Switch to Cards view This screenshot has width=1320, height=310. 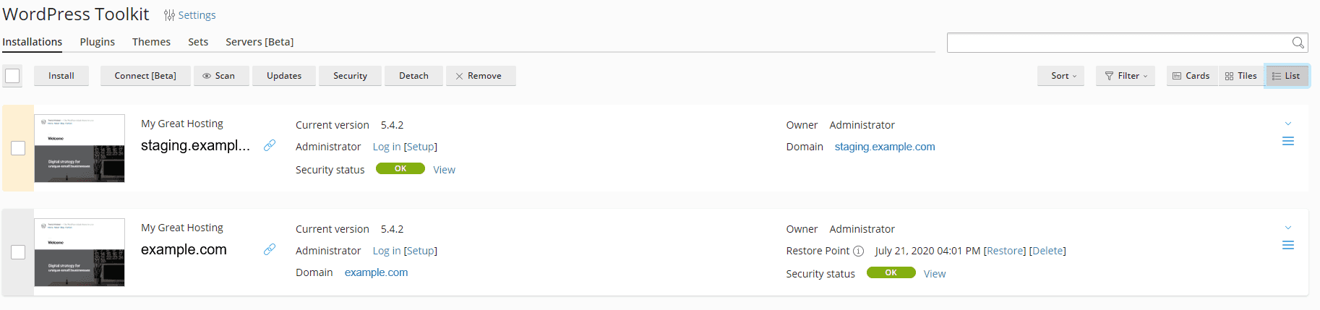tap(1191, 76)
